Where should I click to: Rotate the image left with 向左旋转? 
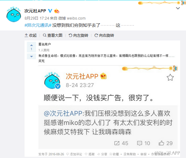click(x=78, y=35)
